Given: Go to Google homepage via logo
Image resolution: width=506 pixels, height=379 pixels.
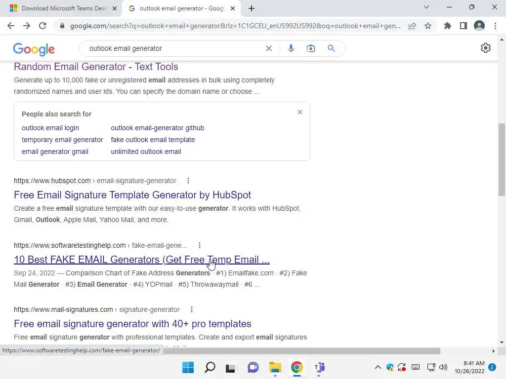Looking at the screenshot, I should (34, 49).
